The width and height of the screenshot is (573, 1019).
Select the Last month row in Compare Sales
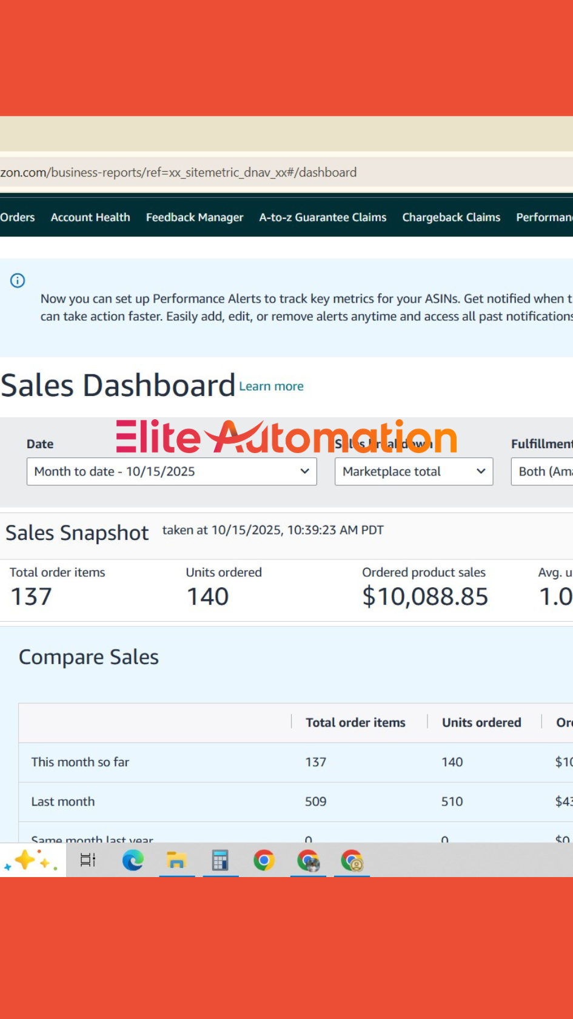pyautogui.click(x=63, y=801)
